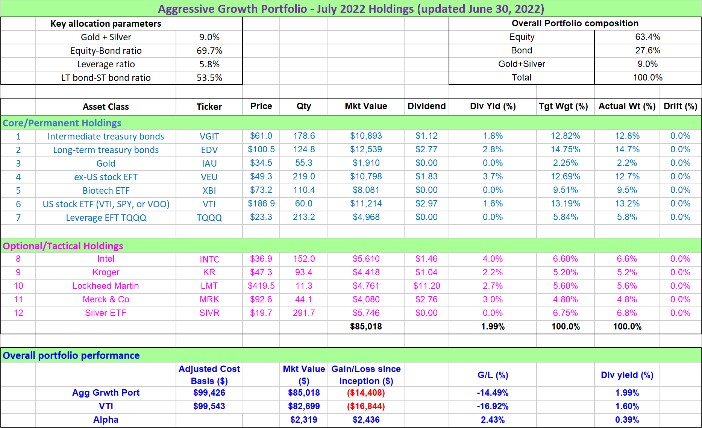Select the 'Drift (%)' column header
702x428 pixels.
(680, 106)
